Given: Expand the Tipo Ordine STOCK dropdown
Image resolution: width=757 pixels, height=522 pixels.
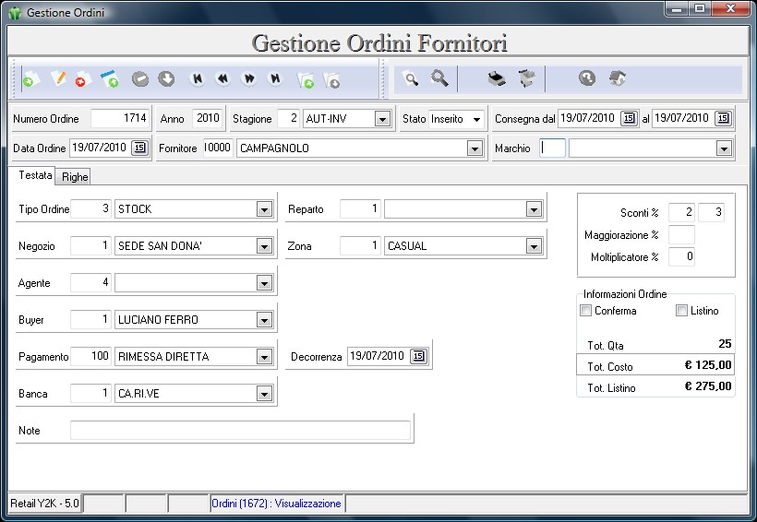Looking at the screenshot, I should click(x=264, y=209).
